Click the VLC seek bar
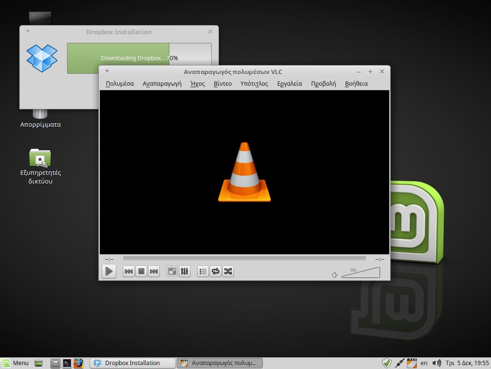491x369 pixels. (244, 259)
